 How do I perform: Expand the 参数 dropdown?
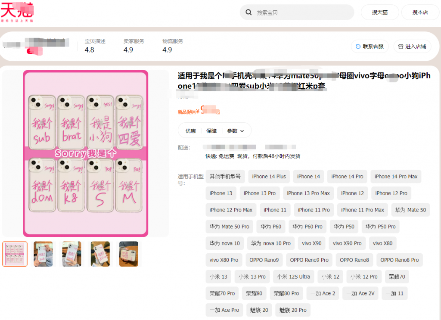(x=236, y=131)
